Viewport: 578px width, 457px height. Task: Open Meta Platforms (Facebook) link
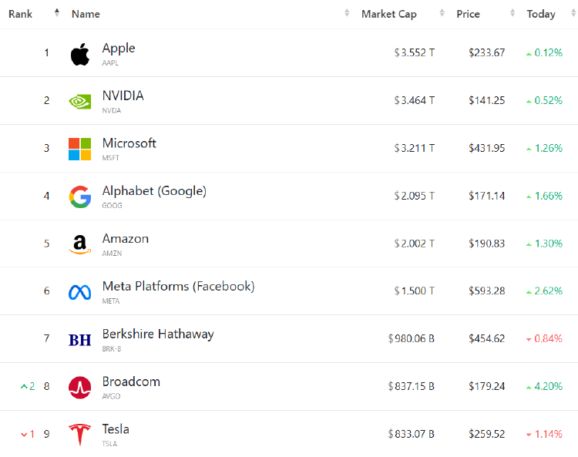point(179,286)
